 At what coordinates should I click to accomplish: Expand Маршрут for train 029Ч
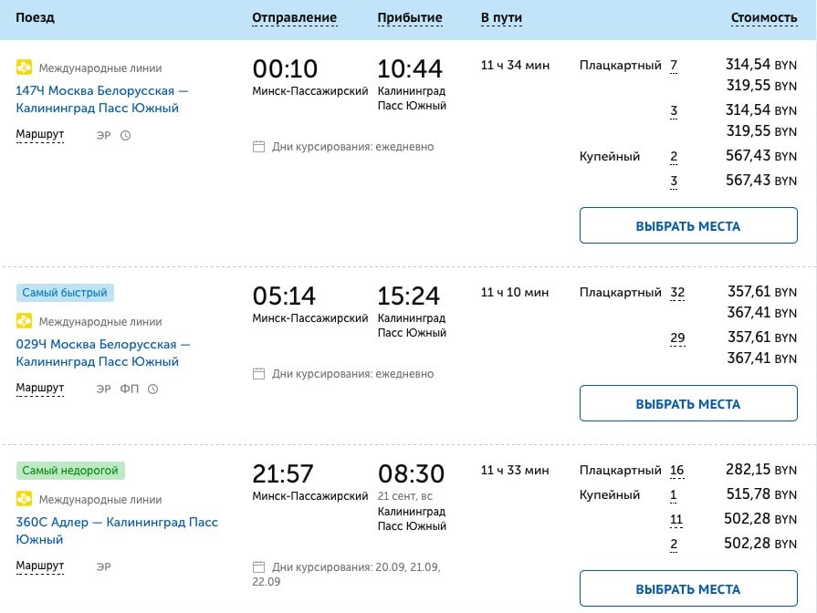coord(39,388)
